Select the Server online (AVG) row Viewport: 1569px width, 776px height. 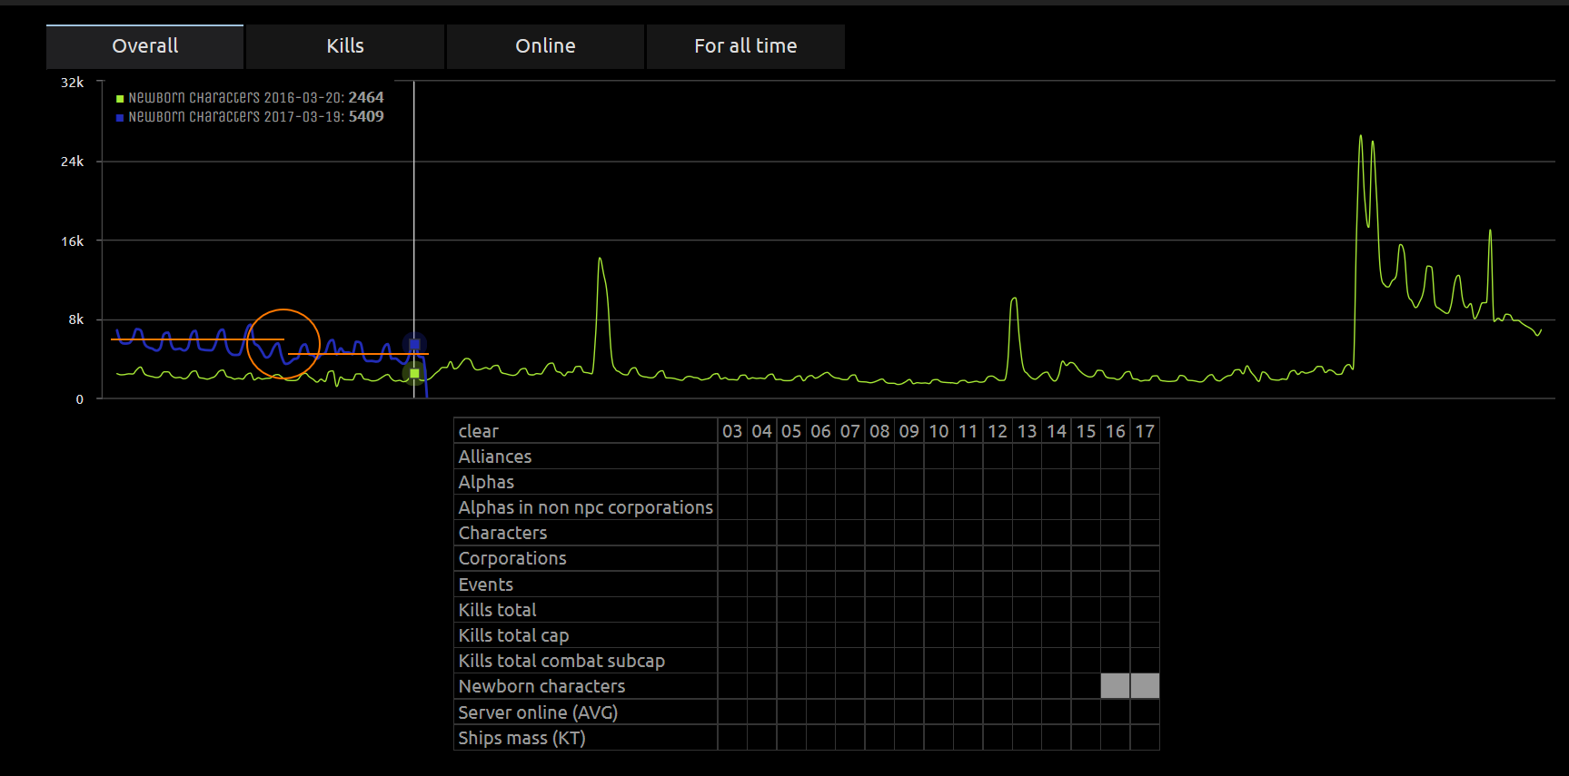coord(585,712)
